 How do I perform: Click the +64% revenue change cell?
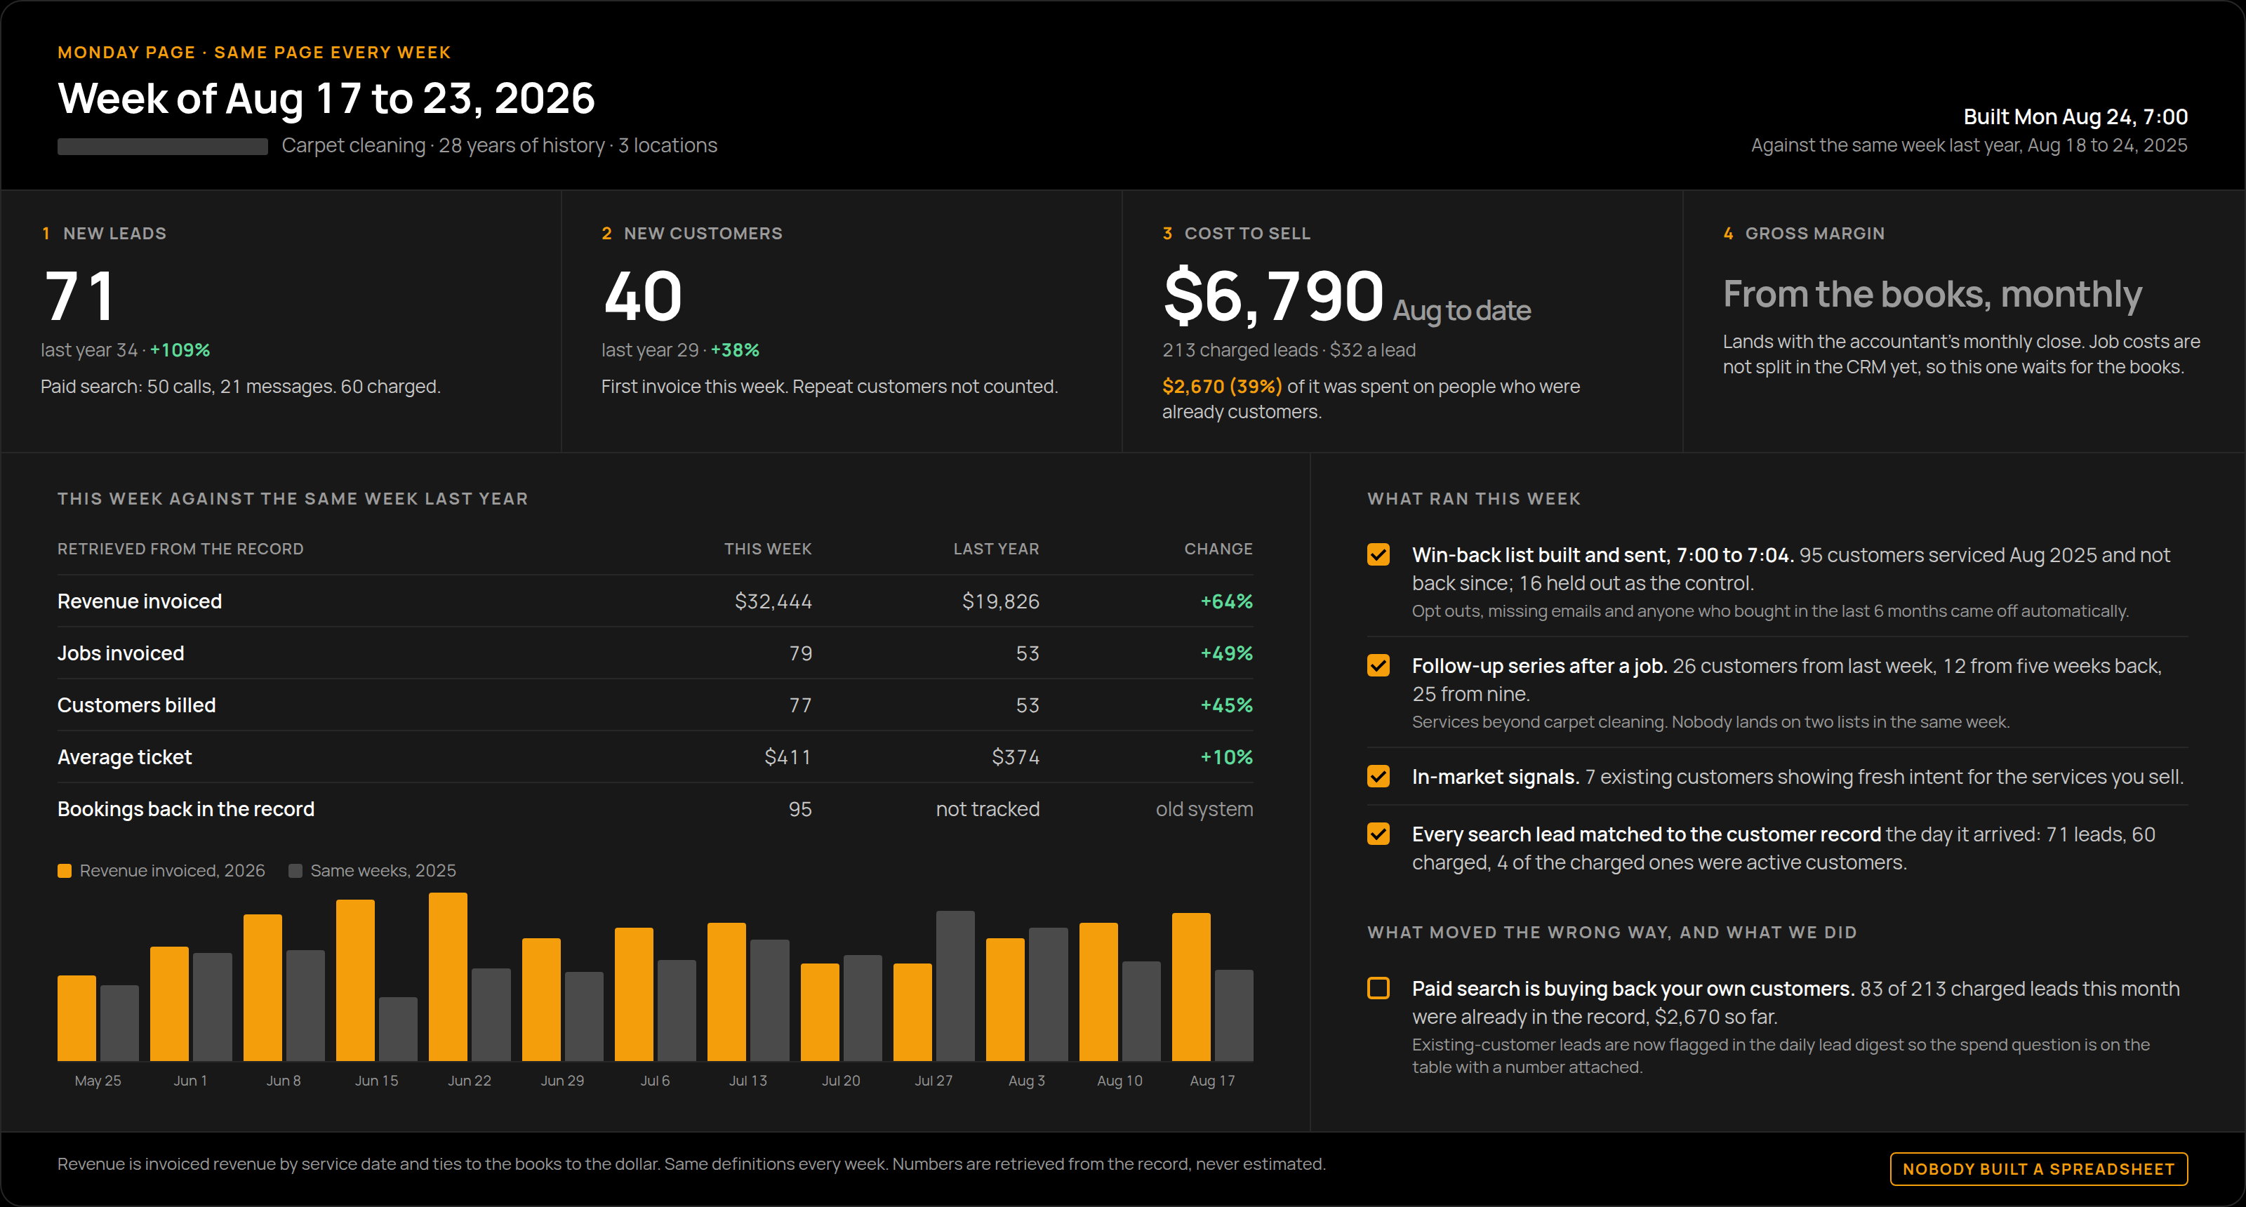point(1227,601)
